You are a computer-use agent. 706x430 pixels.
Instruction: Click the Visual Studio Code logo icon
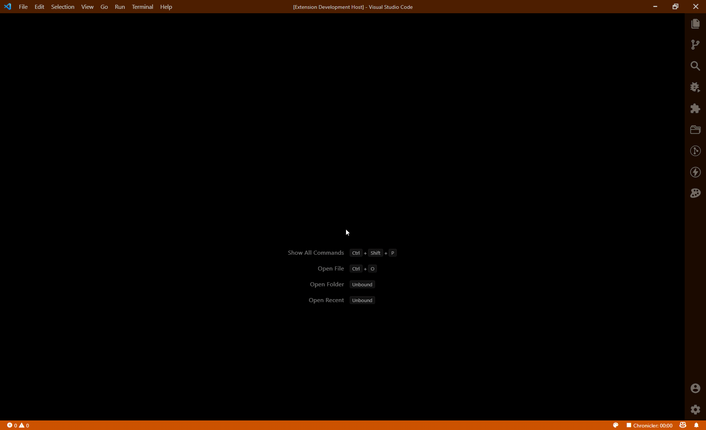click(8, 7)
